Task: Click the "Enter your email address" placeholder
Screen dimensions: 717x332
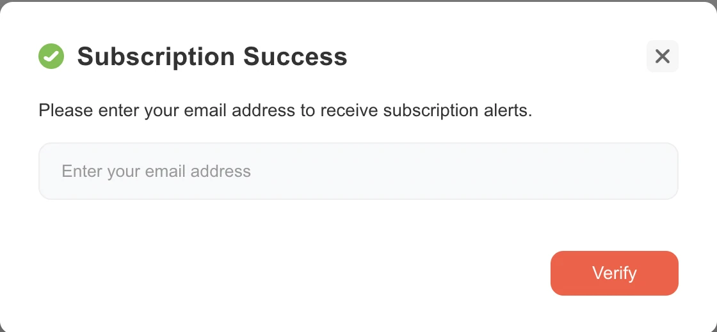Action: [156, 171]
